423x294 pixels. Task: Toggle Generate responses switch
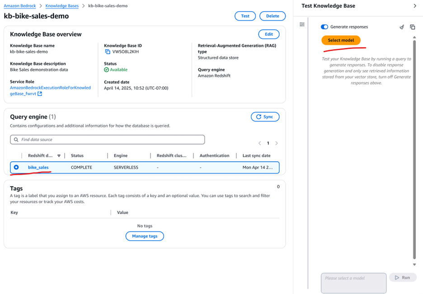coord(324,27)
